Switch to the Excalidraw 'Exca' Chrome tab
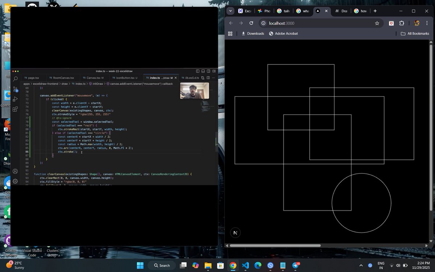Screen dimensions: 435x272 (x=245, y=11)
